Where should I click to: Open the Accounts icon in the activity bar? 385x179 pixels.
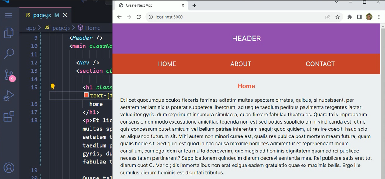(x=9, y=168)
